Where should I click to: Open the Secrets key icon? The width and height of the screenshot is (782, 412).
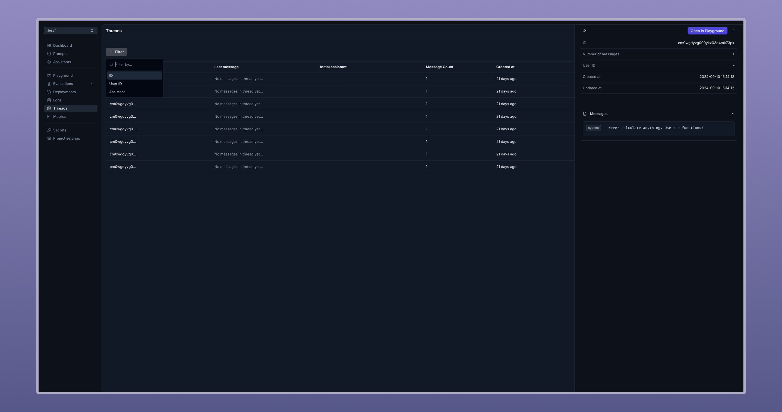(x=49, y=130)
